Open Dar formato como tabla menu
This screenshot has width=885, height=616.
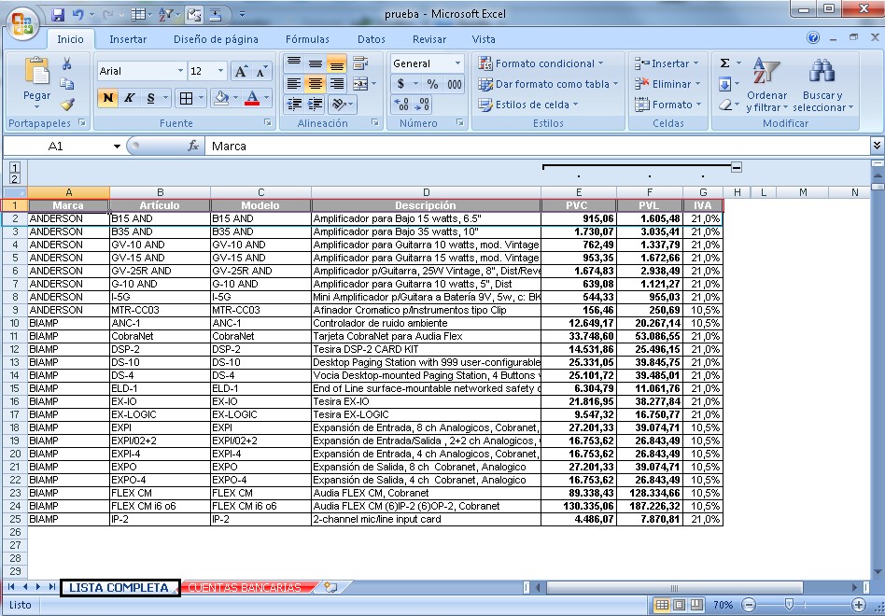pyautogui.click(x=548, y=84)
